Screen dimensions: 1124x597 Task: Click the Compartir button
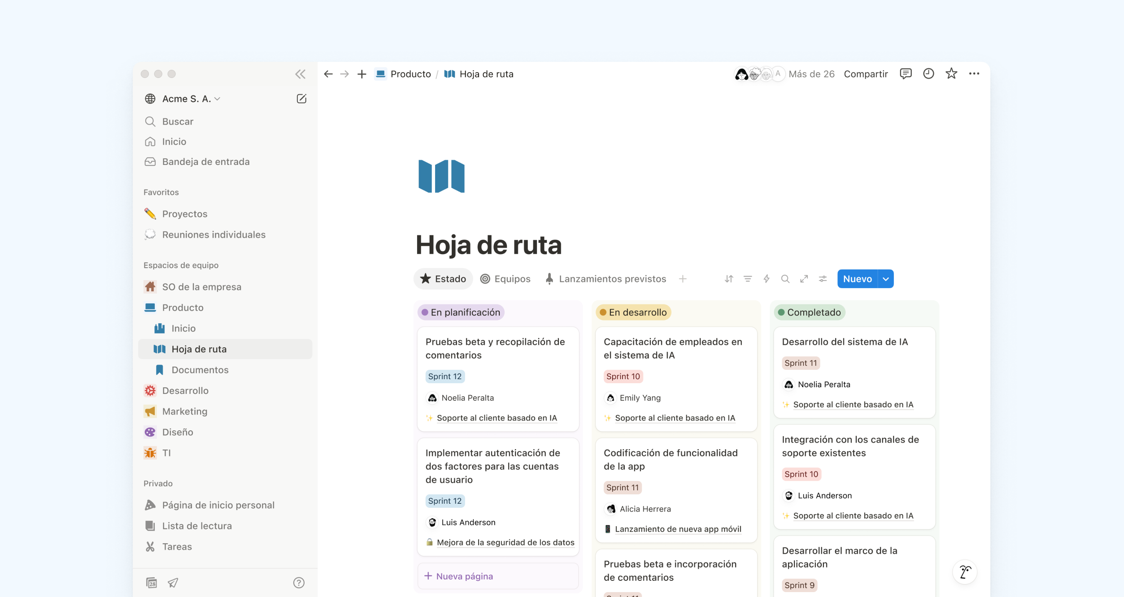(x=866, y=74)
